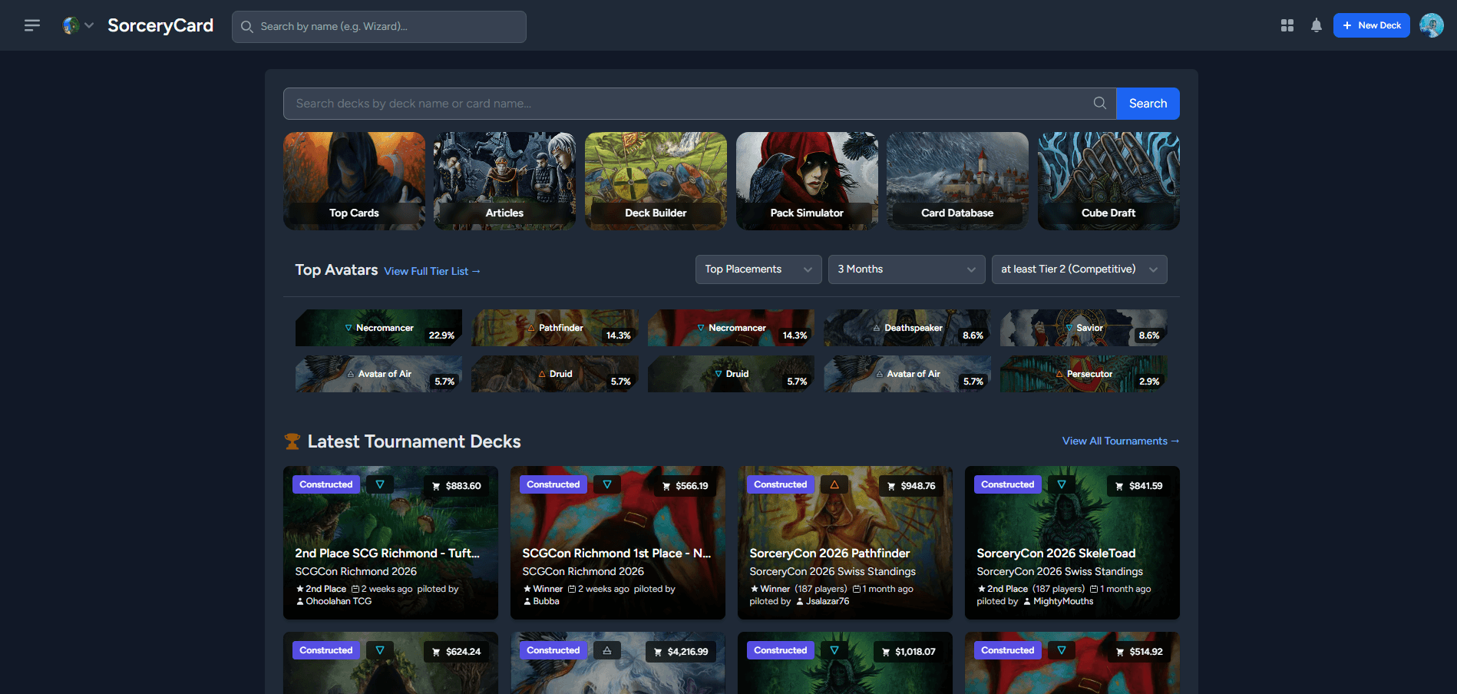Click the cart icon on the SkeleToad deck
1457x694 pixels.
point(1120,485)
